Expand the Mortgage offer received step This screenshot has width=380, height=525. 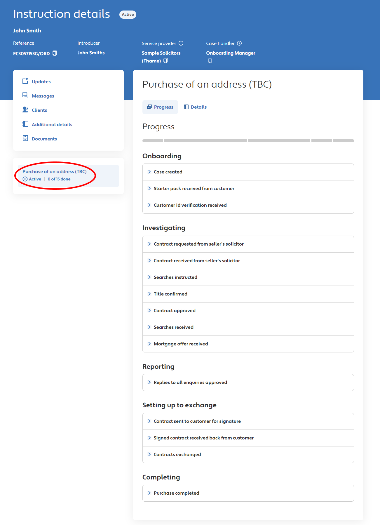[181, 344]
